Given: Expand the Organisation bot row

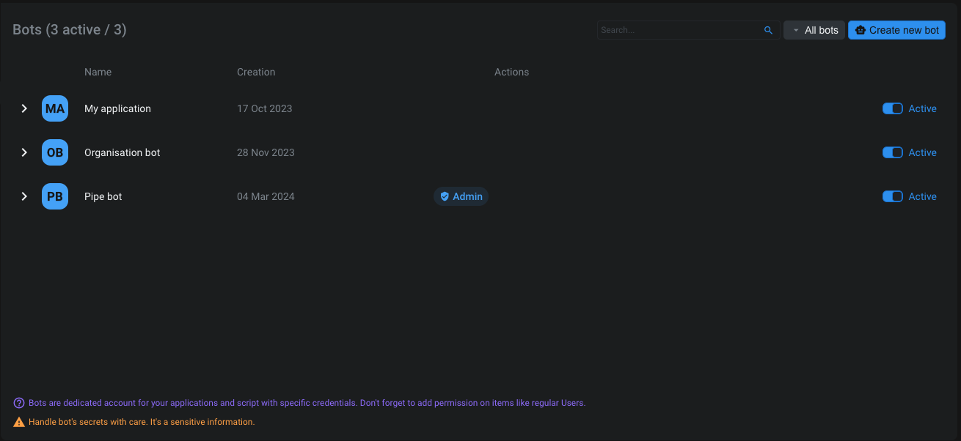Looking at the screenshot, I should [24, 152].
